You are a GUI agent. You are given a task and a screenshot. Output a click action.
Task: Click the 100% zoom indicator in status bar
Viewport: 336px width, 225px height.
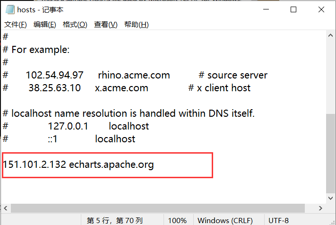(x=177, y=220)
